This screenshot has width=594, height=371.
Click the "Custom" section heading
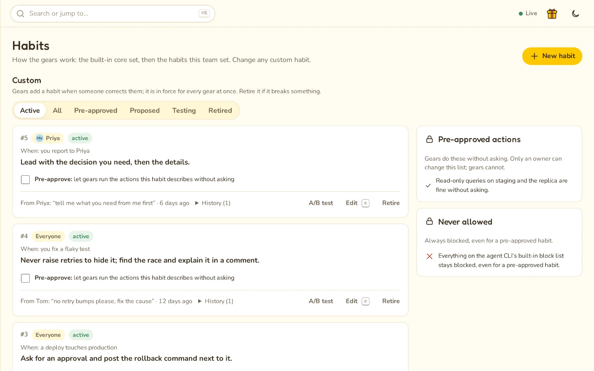27,81
